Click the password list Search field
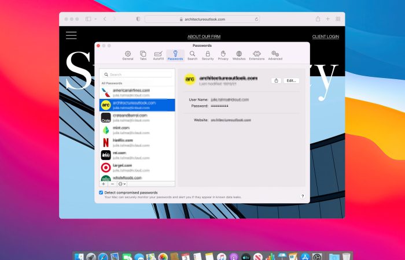This screenshot has width=405, height=260. tap(137, 75)
